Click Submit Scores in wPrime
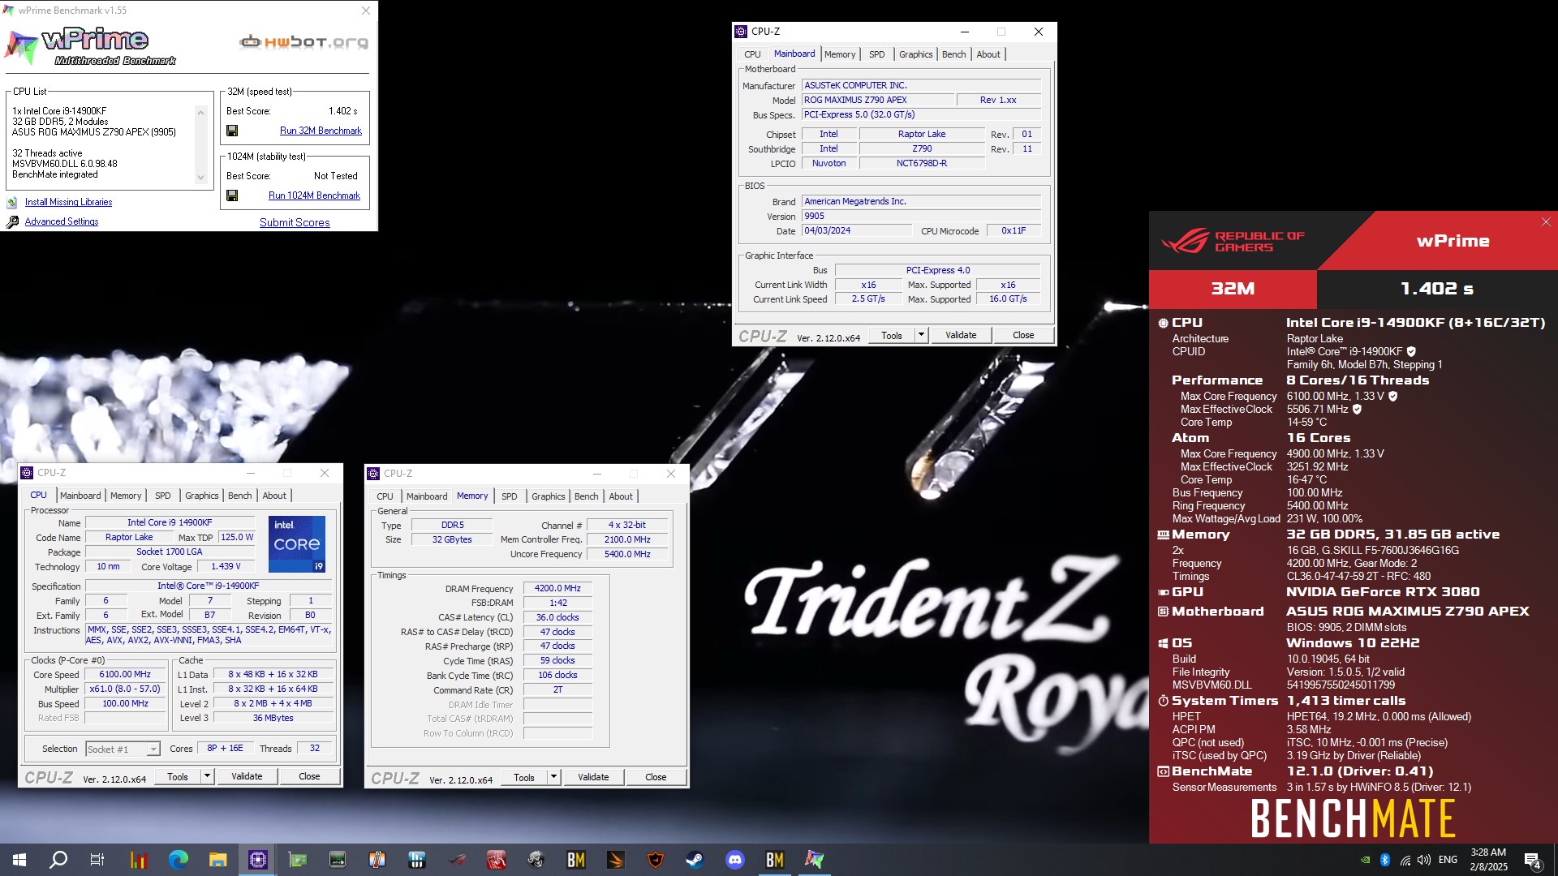The width and height of the screenshot is (1558, 876). (295, 222)
